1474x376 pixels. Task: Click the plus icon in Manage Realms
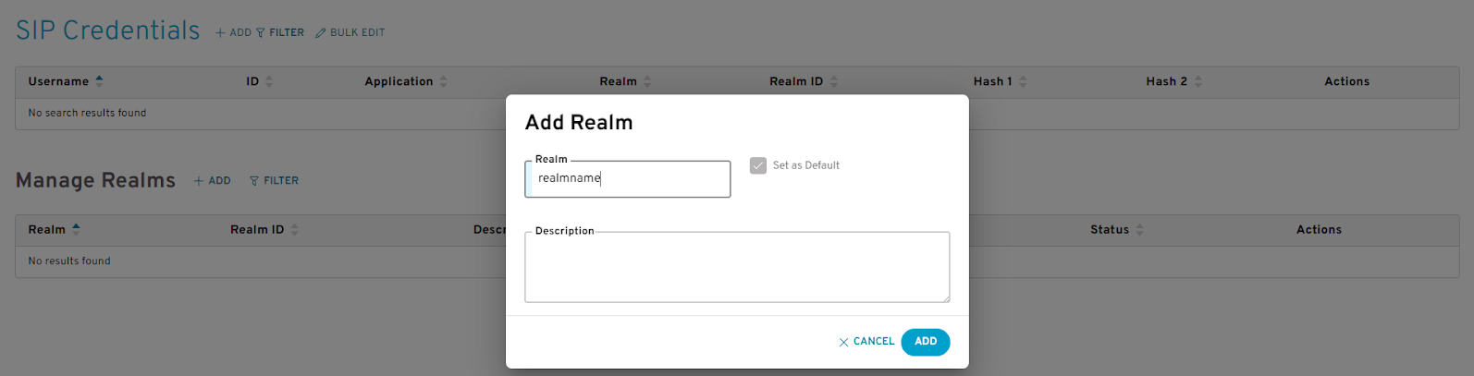click(198, 181)
